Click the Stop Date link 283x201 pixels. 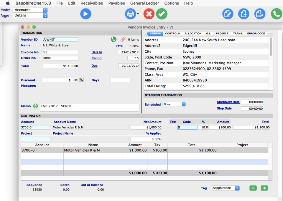coord(224,108)
